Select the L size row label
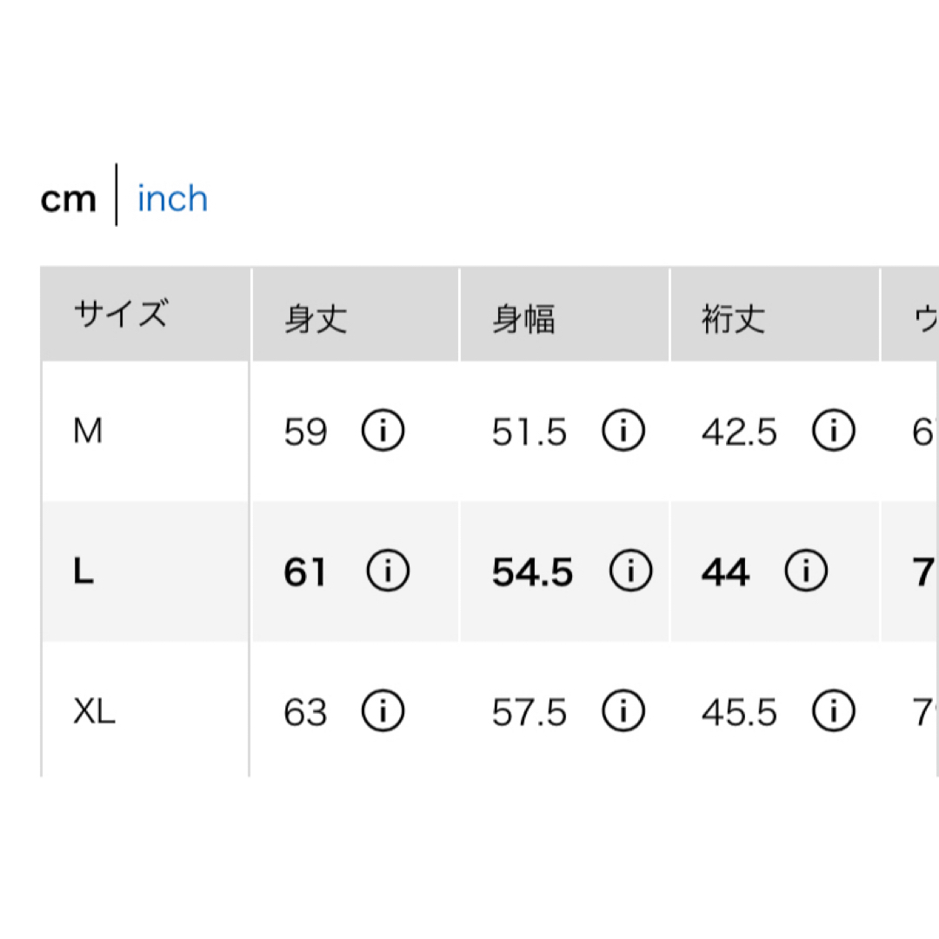Image resolution: width=939 pixels, height=939 pixels. click(83, 570)
